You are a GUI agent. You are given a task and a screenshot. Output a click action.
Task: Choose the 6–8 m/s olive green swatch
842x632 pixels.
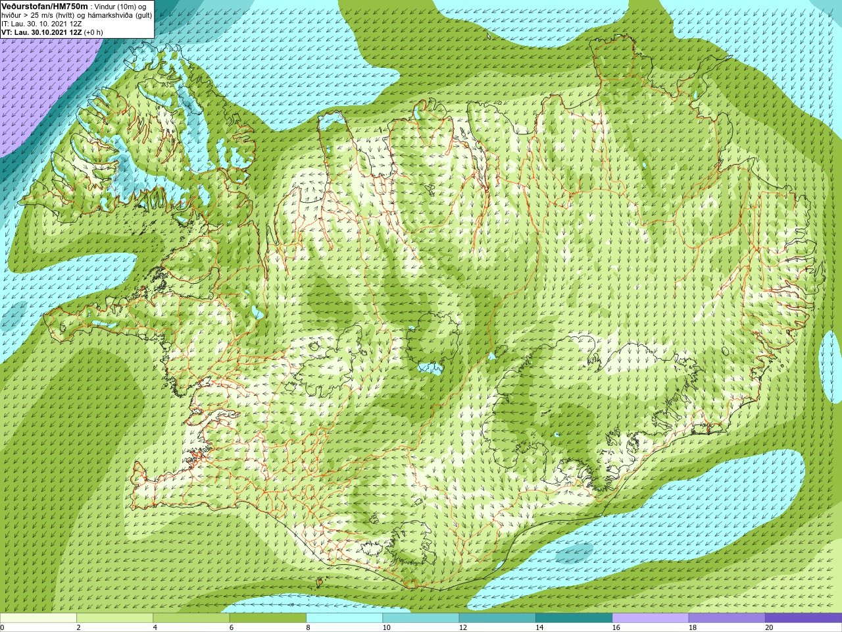coord(268,618)
